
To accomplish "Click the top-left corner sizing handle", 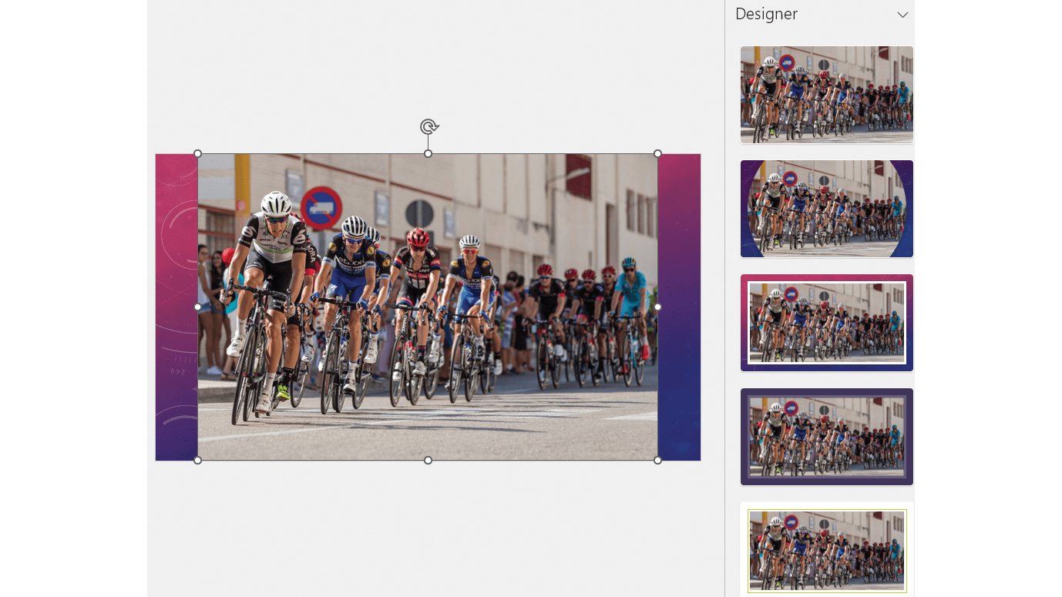I will click(198, 154).
